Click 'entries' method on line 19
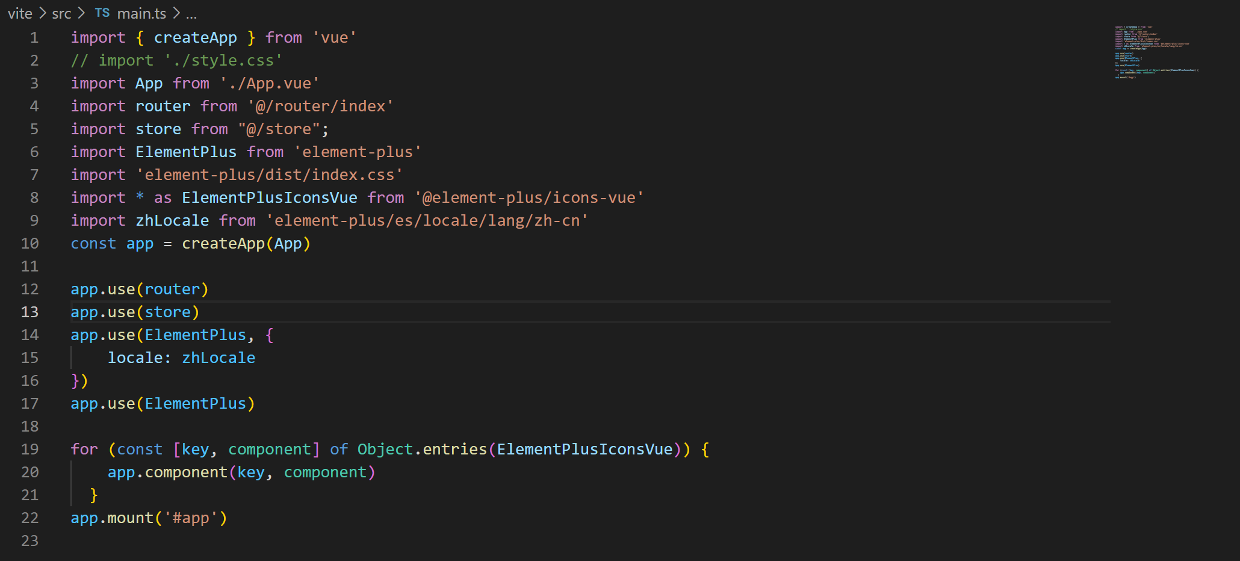 pyautogui.click(x=455, y=449)
